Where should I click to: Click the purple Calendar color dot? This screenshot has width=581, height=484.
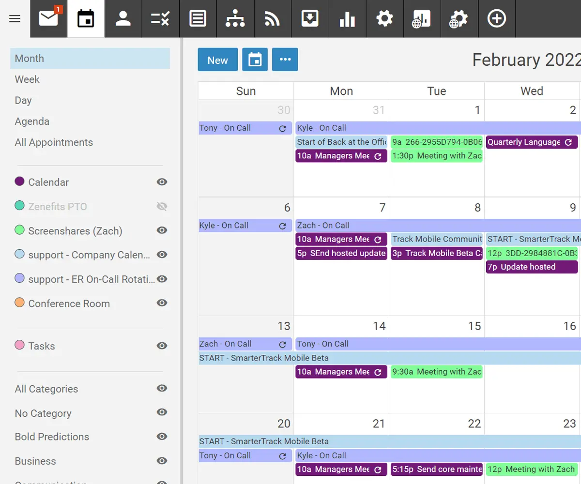[x=20, y=181]
